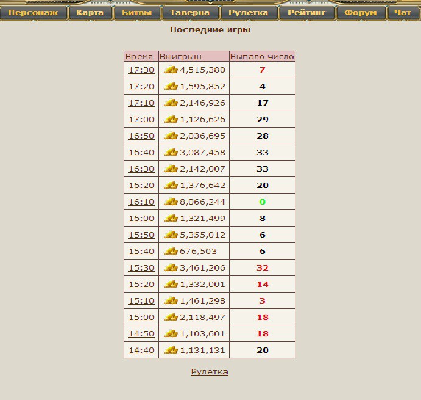421x400 pixels.
Task: Click gold icon beside 2,146,926
Action: pyautogui.click(x=171, y=103)
